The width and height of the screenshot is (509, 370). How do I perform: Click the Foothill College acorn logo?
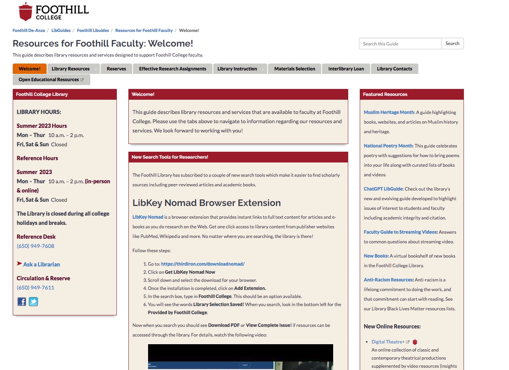(x=25, y=12)
